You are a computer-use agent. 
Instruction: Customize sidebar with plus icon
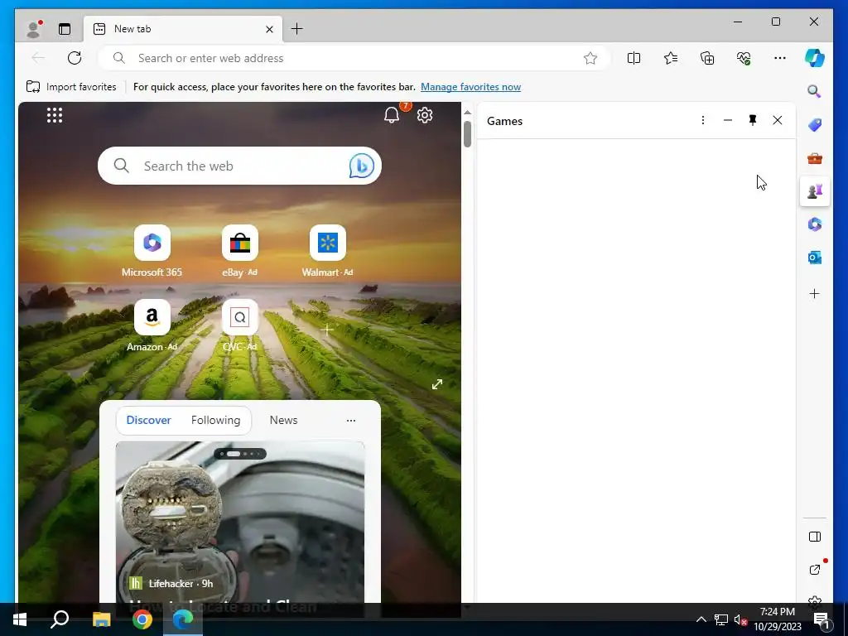pyautogui.click(x=815, y=294)
